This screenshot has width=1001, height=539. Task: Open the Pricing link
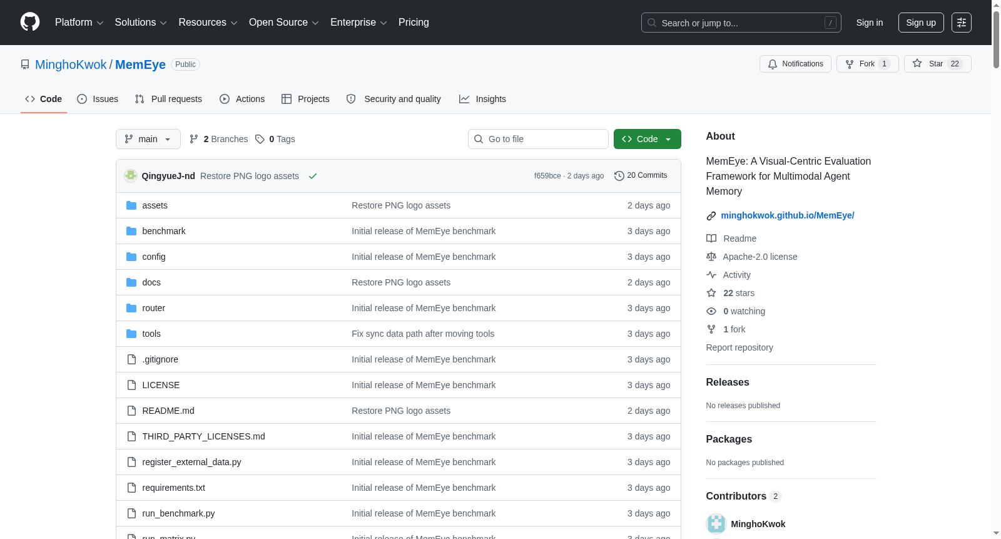(414, 23)
